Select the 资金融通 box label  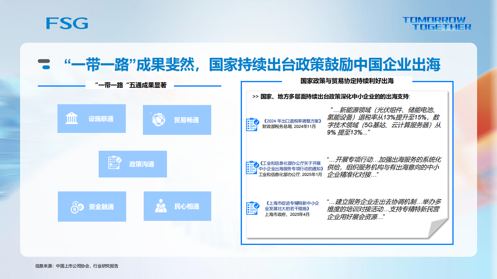pyautogui.click(x=101, y=207)
